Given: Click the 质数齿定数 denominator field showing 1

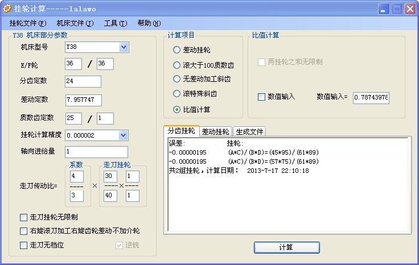Looking at the screenshot, I should [105, 118].
